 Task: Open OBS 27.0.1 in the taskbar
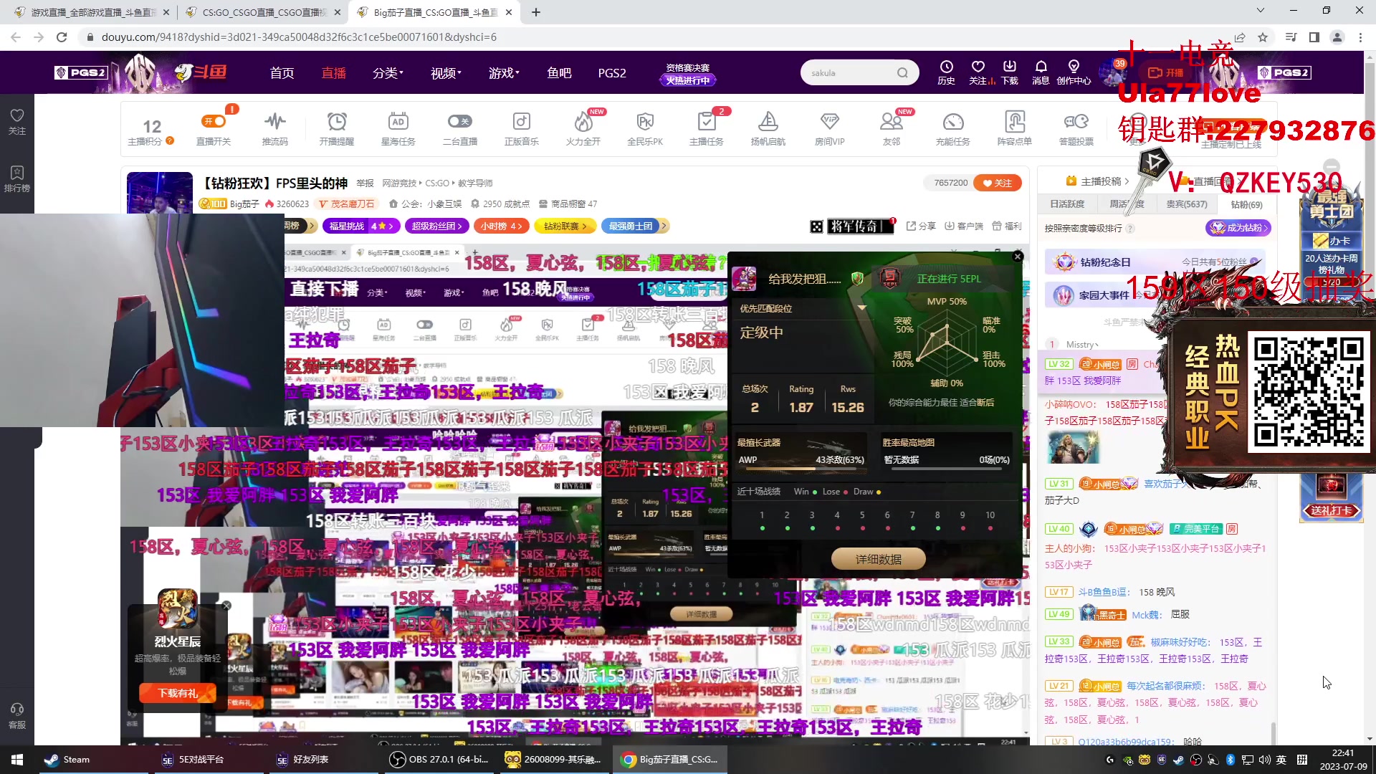pyautogui.click(x=439, y=760)
